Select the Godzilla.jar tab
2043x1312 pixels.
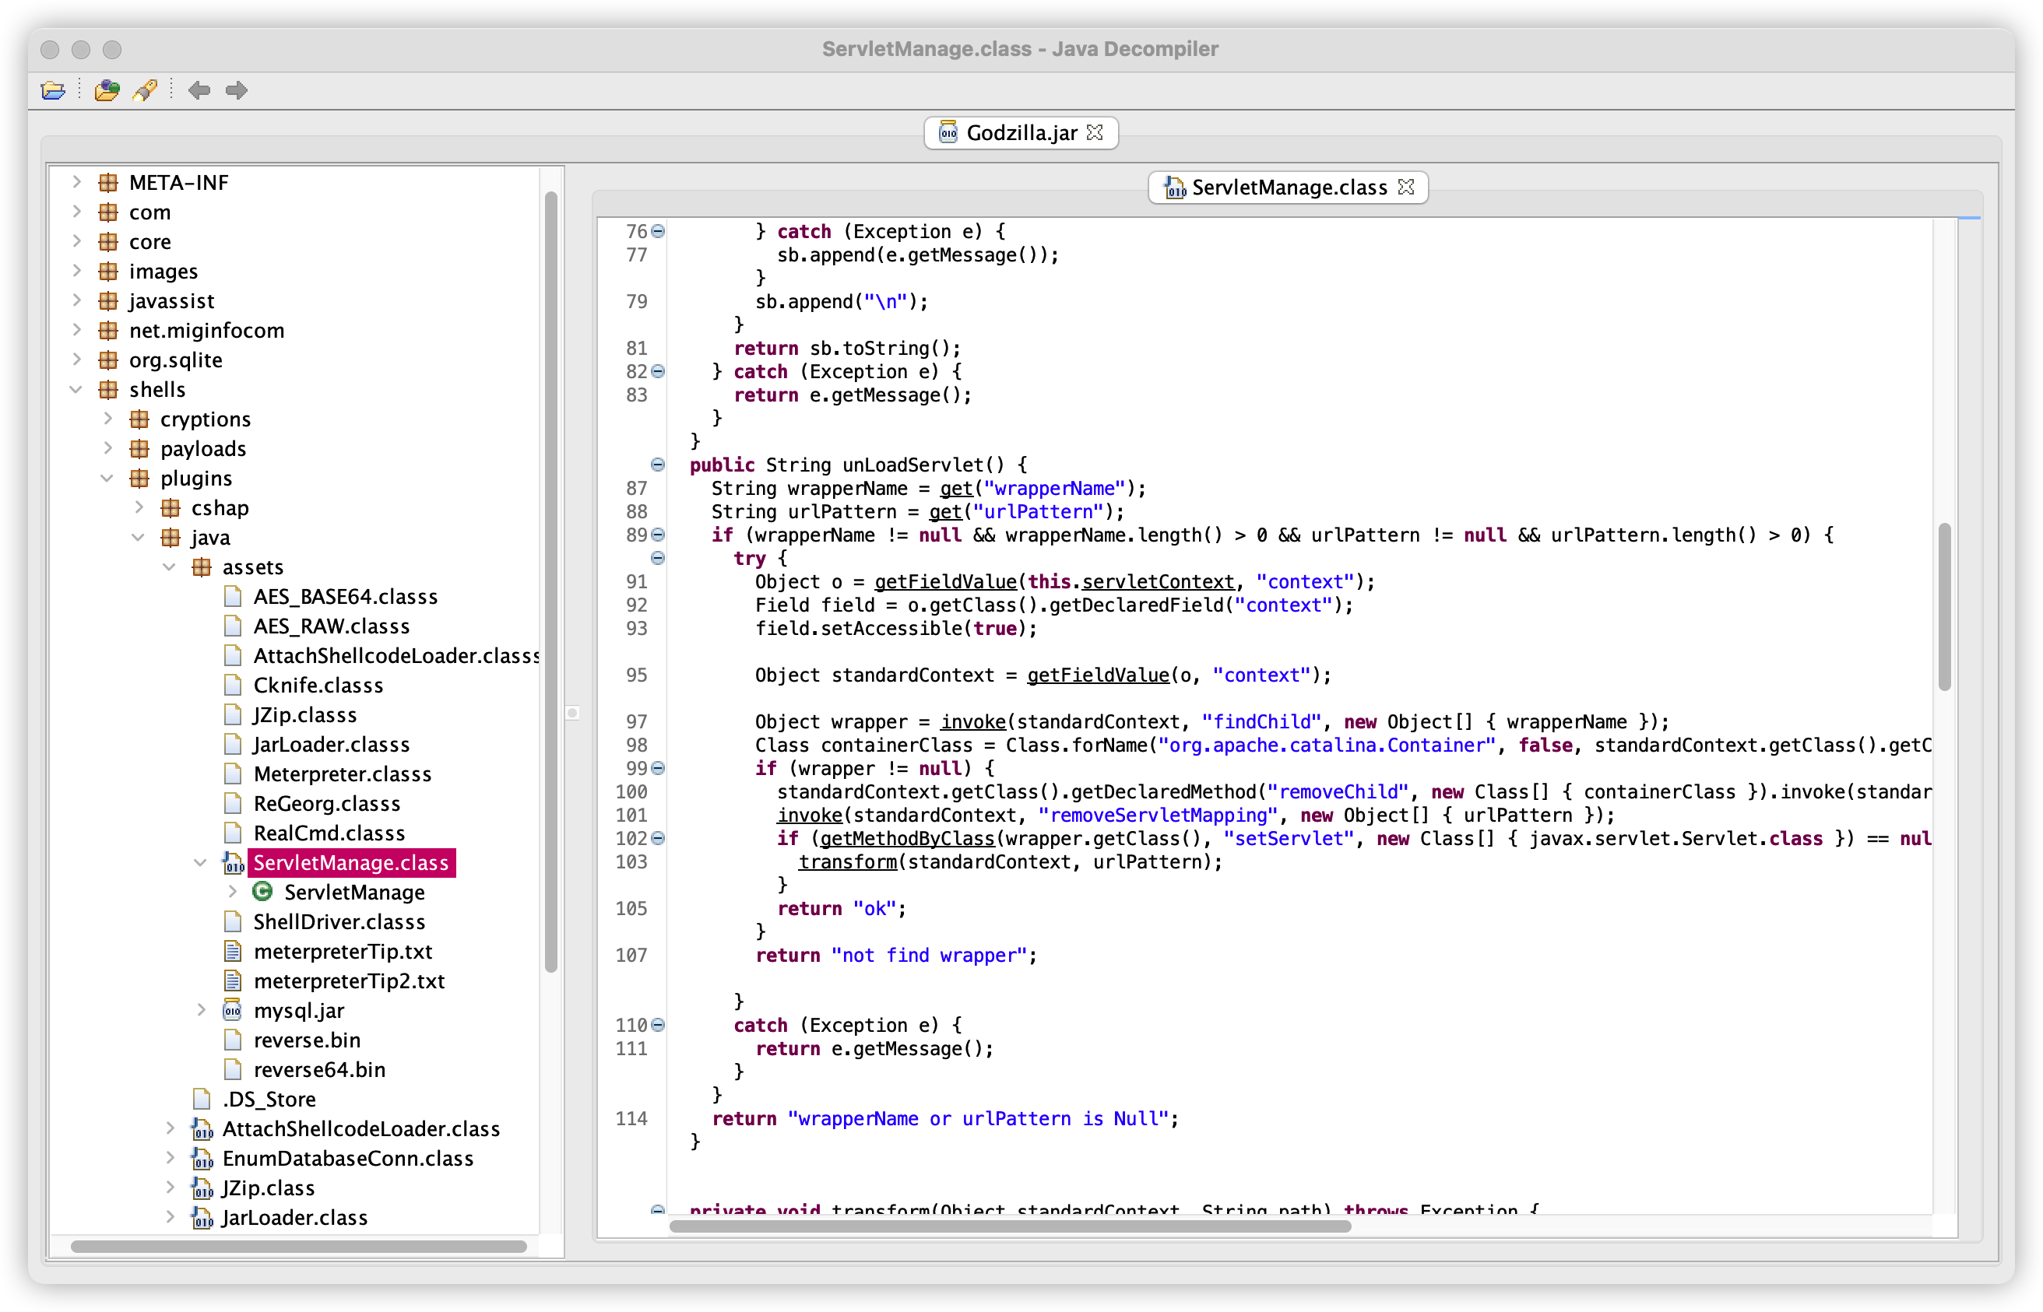click(x=1020, y=133)
